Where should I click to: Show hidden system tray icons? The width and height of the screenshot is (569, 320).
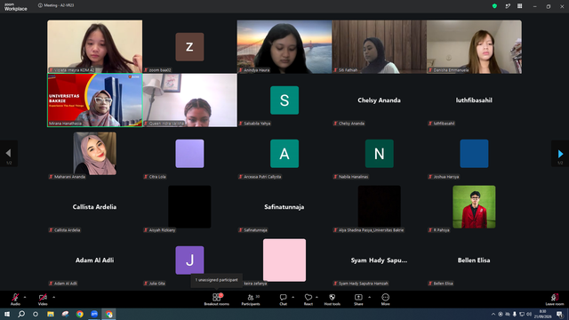tap(493, 314)
